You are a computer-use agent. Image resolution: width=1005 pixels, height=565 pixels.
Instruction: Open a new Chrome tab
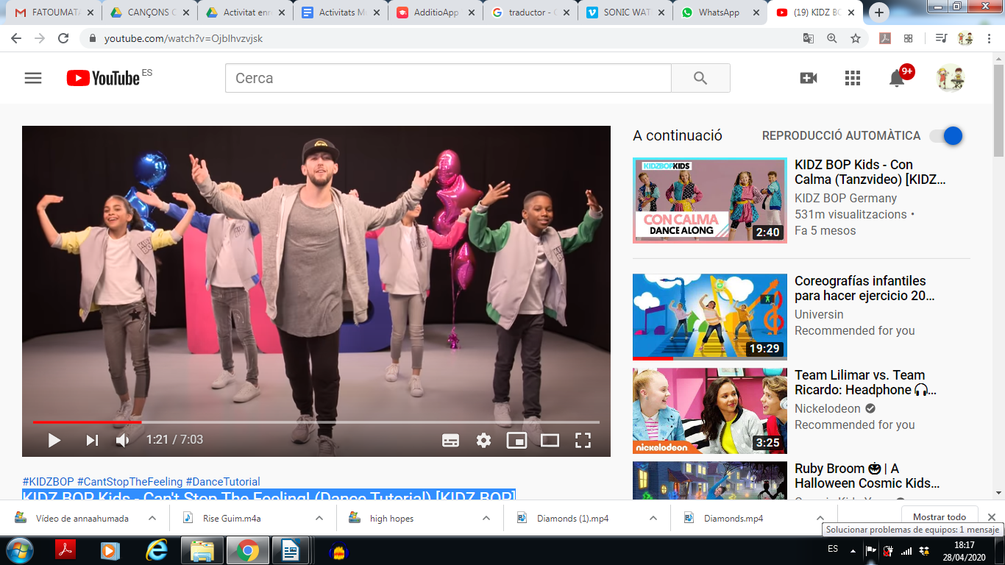[x=879, y=13]
